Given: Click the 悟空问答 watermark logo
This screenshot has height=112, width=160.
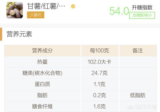Looking at the screenshot, I should tap(142, 107).
